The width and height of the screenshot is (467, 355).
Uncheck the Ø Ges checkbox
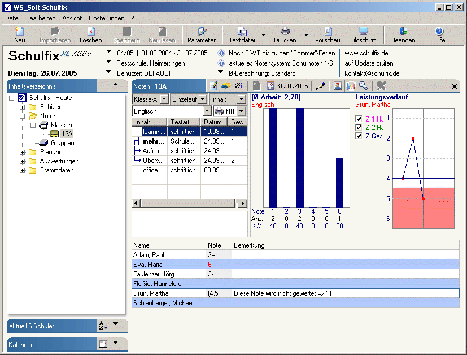point(359,136)
